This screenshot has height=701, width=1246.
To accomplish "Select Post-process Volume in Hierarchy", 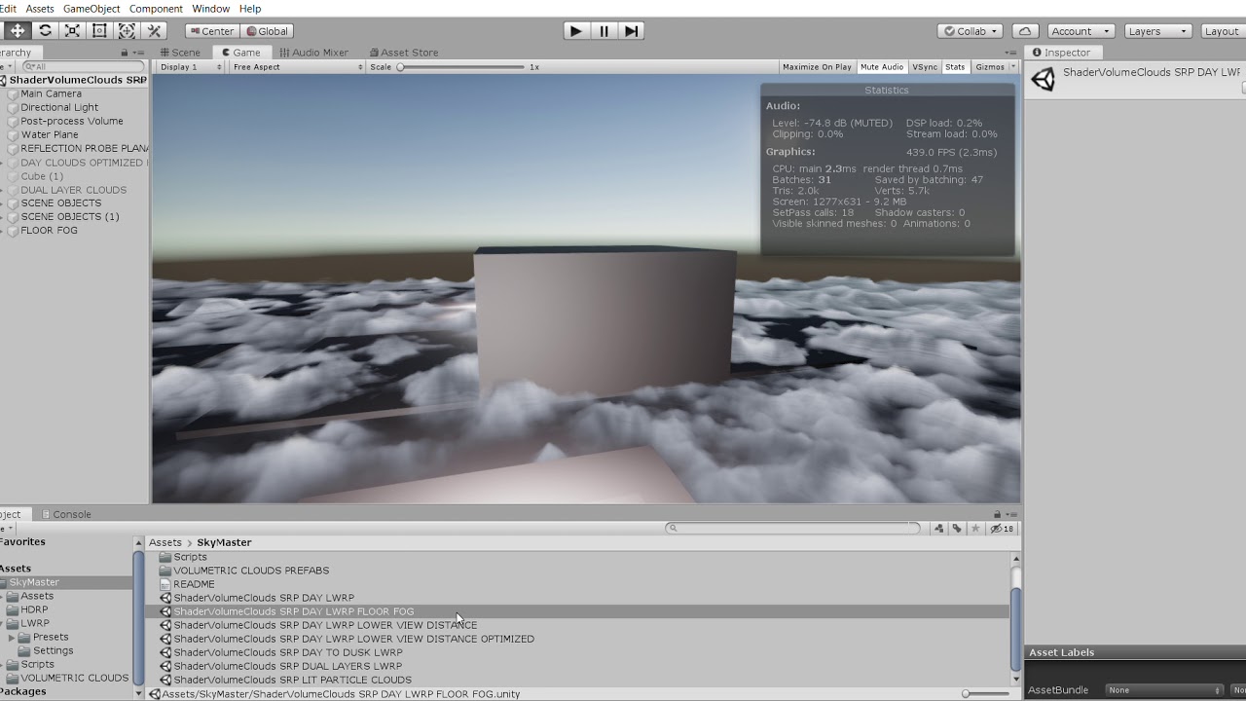I will (x=72, y=121).
